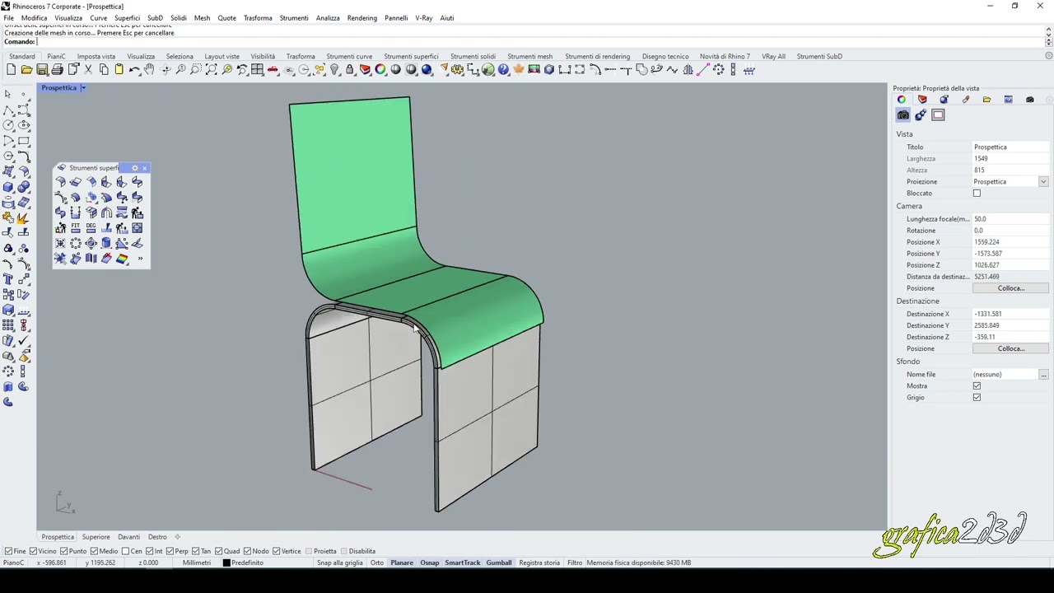Open the Proiezione dropdown

[x=1043, y=182]
